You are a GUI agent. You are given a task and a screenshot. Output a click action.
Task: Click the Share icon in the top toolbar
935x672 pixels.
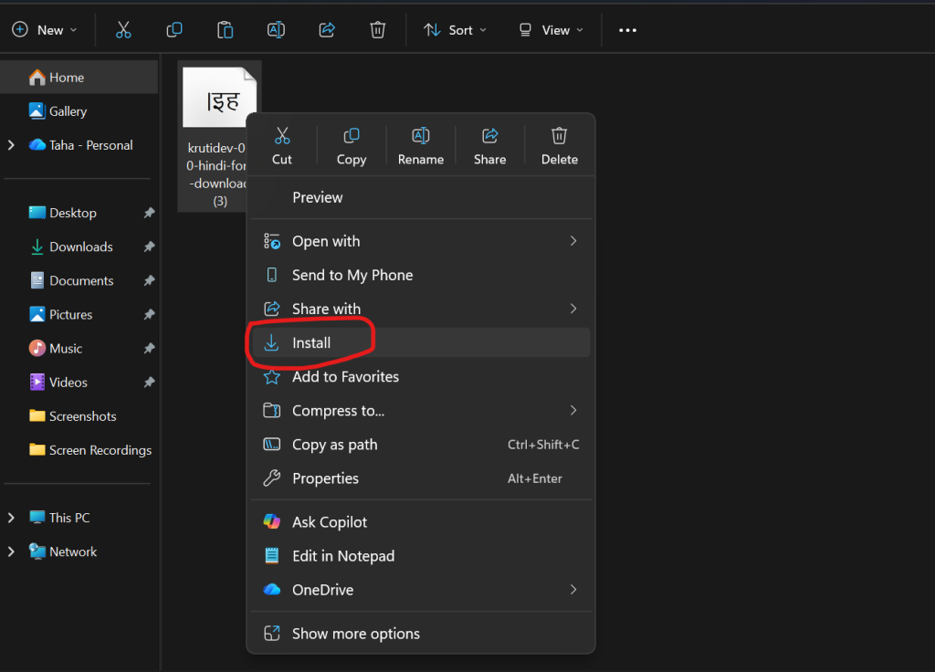pyautogui.click(x=327, y=30)
